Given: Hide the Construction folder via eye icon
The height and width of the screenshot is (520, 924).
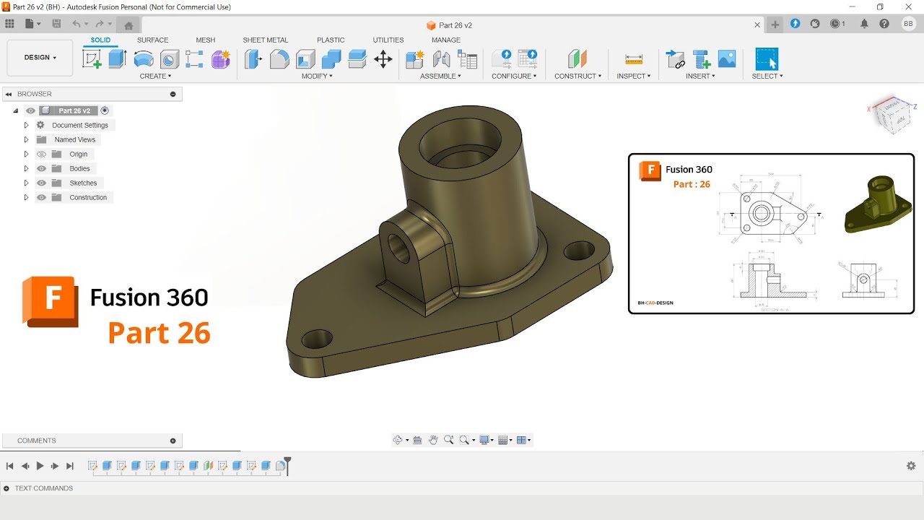Looking at the screenshot, I should tap(41, 197).
